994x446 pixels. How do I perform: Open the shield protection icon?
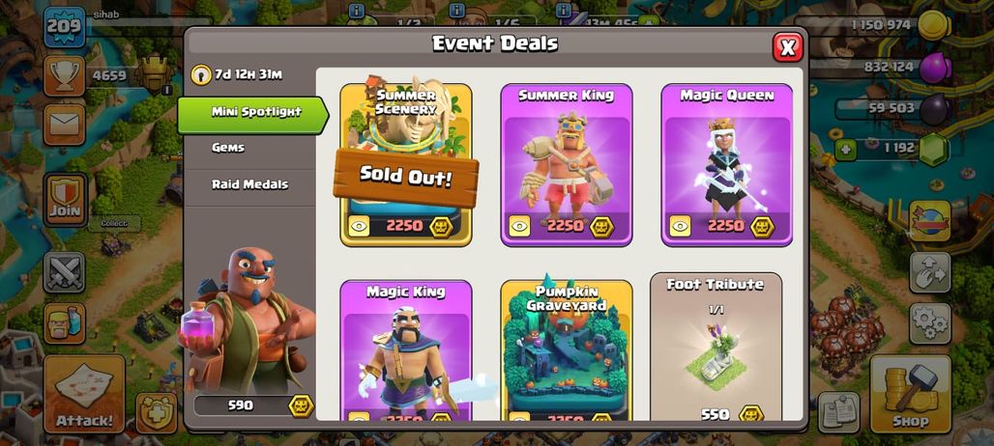tap(157, 413)
